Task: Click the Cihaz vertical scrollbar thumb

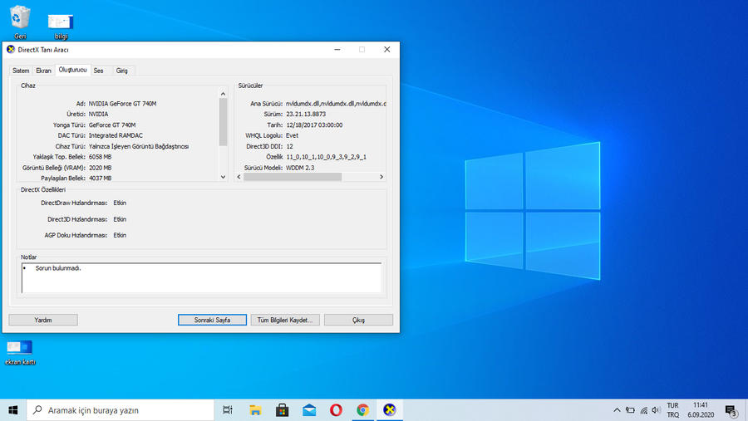Action: (223, 122)
